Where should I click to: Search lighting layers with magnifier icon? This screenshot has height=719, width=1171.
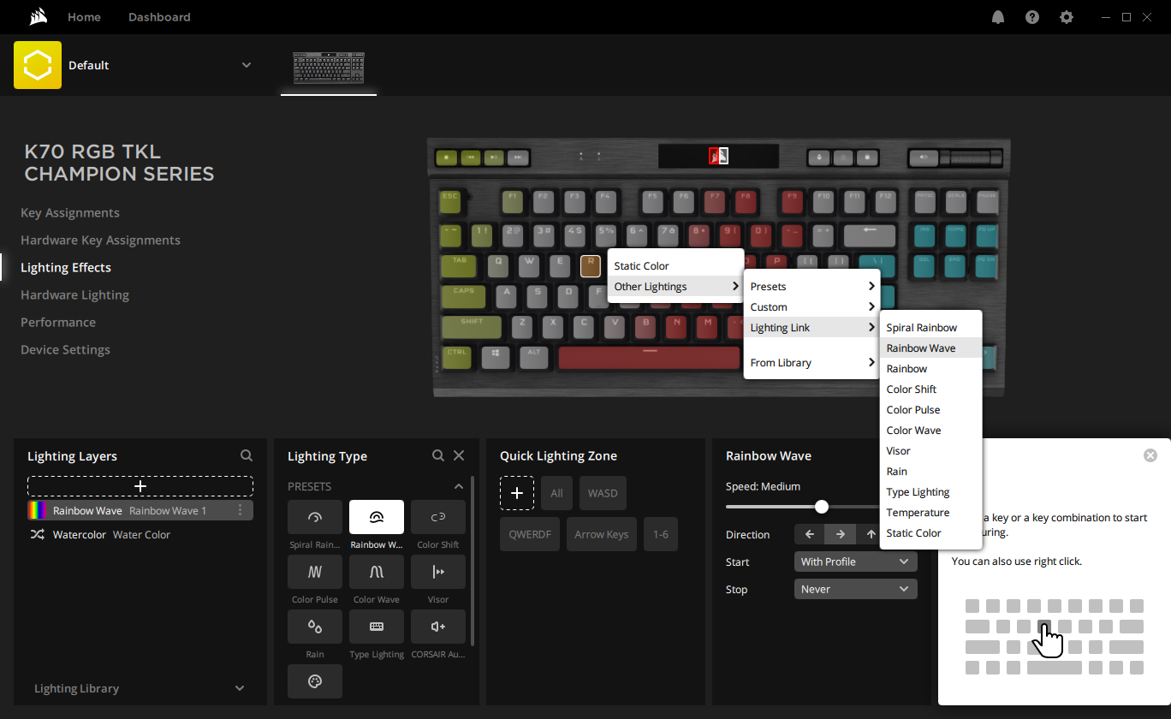247,455
